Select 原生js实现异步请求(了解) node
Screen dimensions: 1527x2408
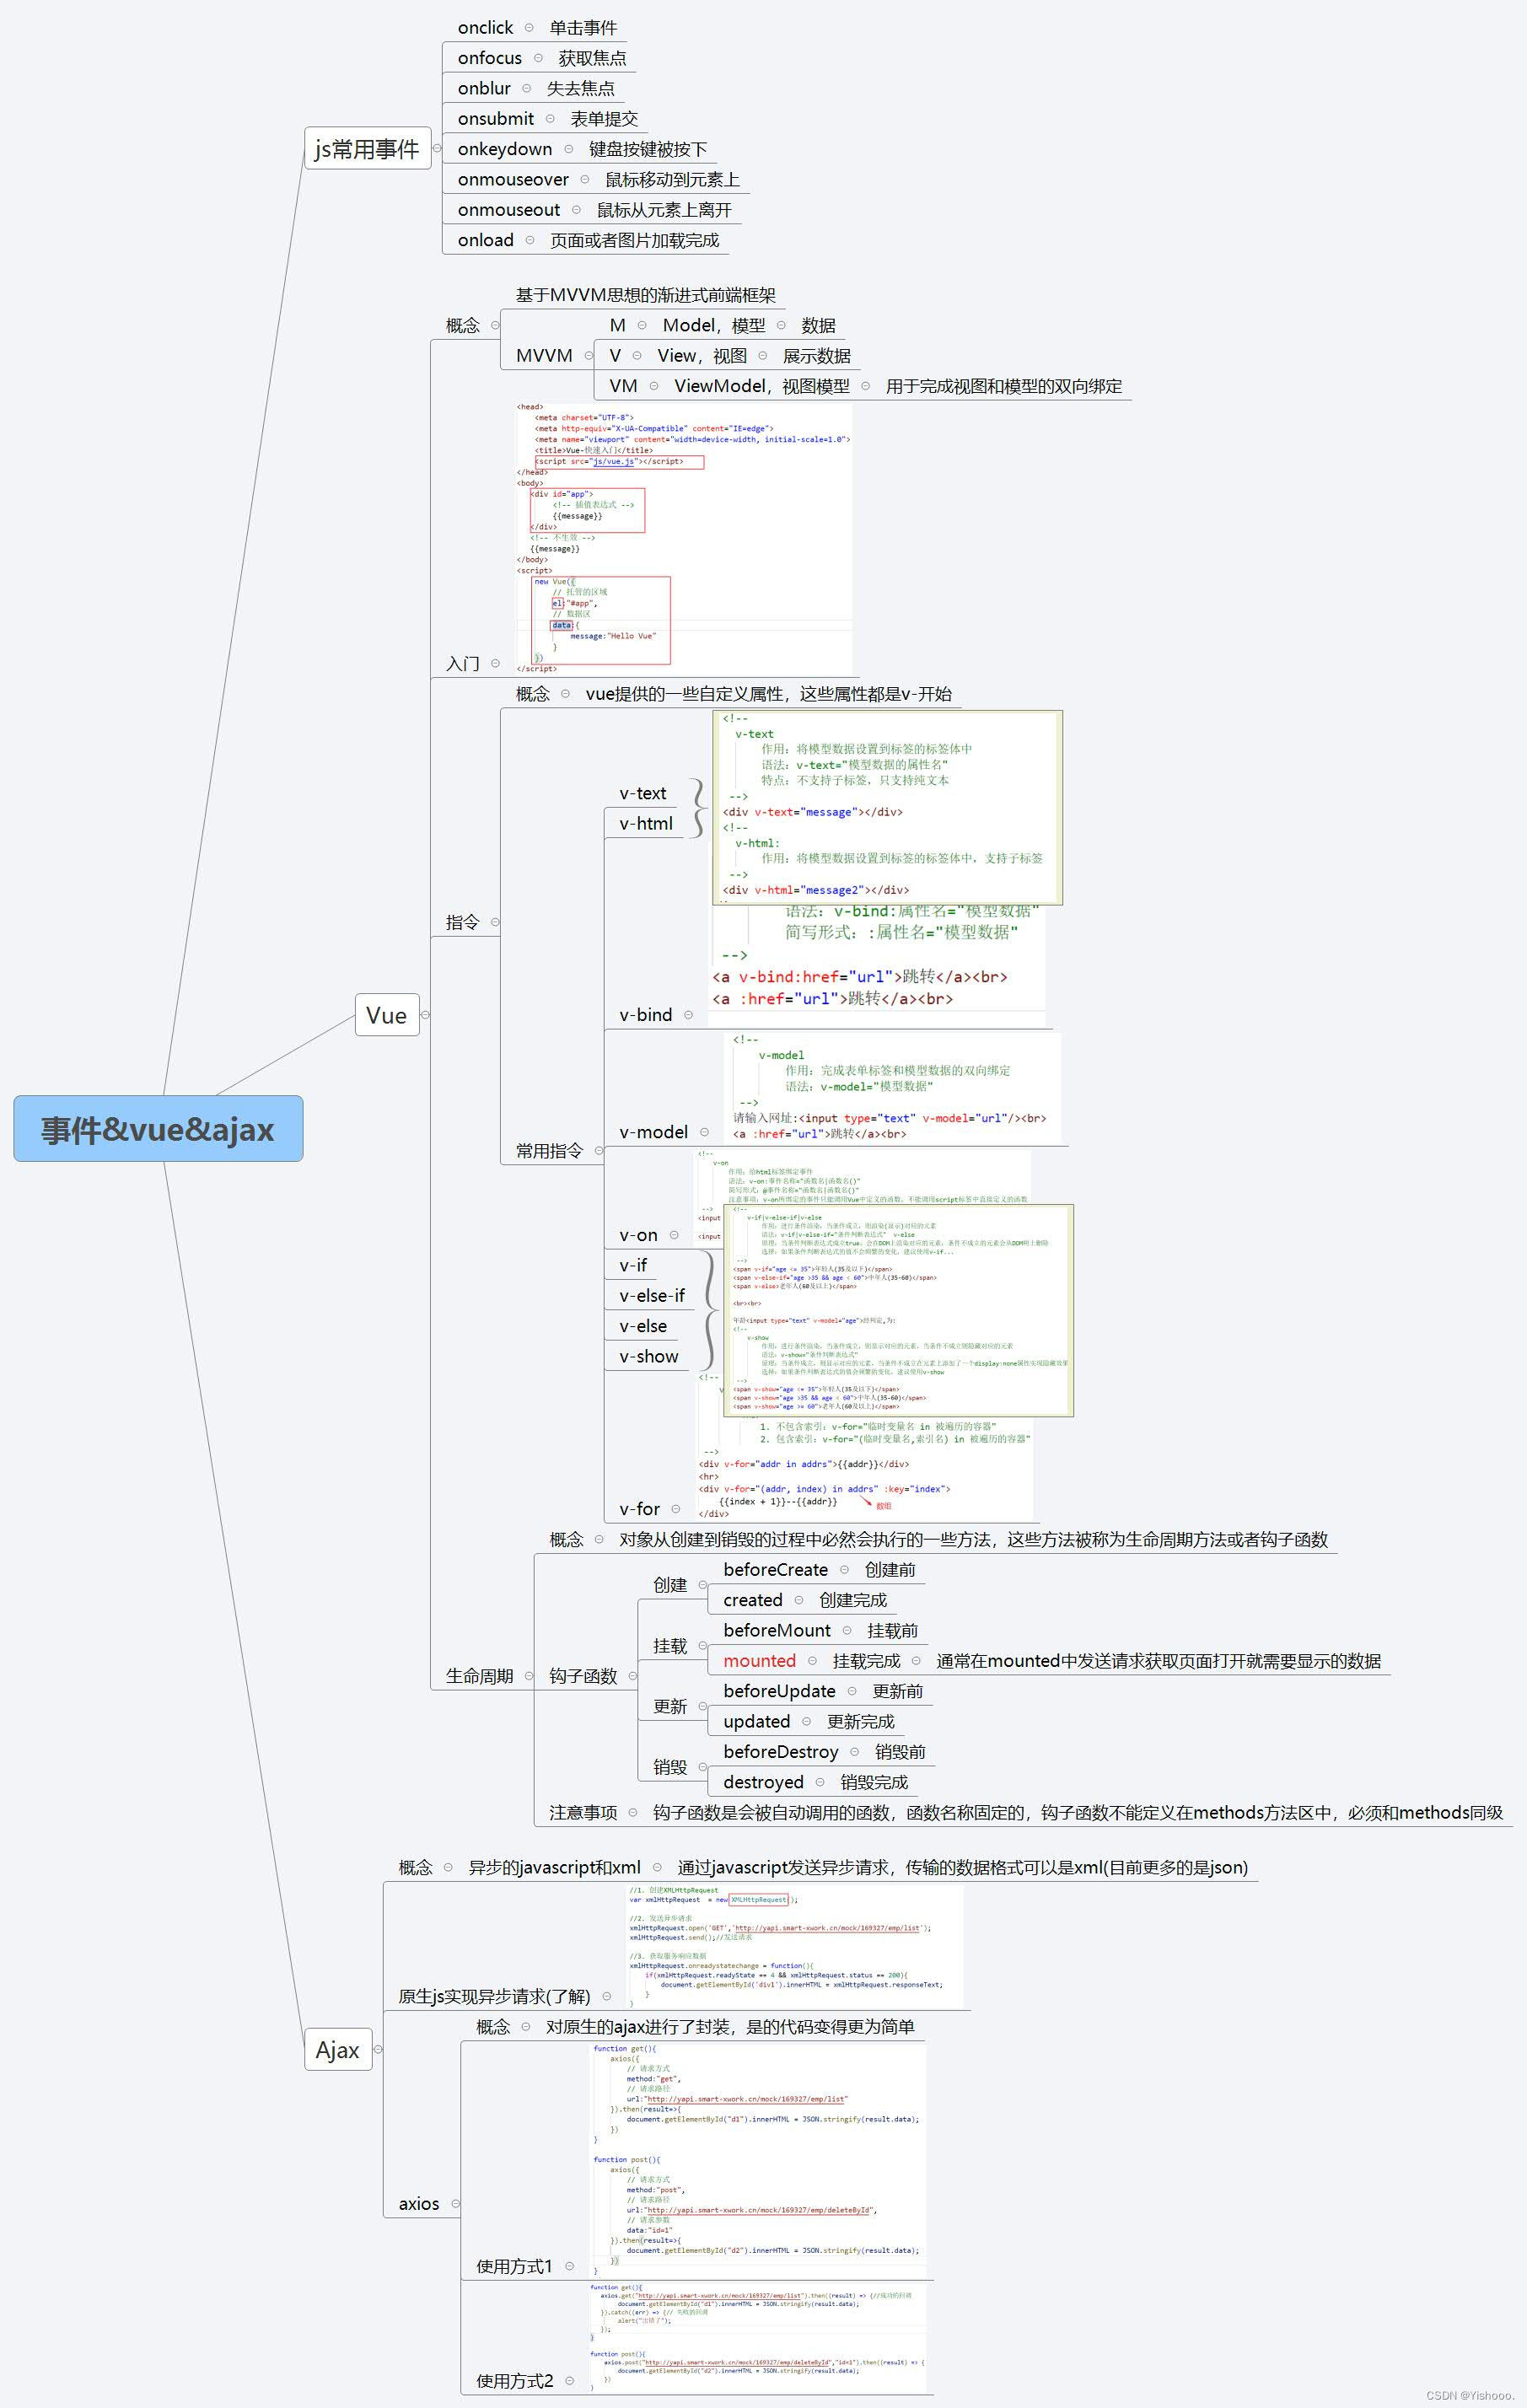[x=494, y=1996]
